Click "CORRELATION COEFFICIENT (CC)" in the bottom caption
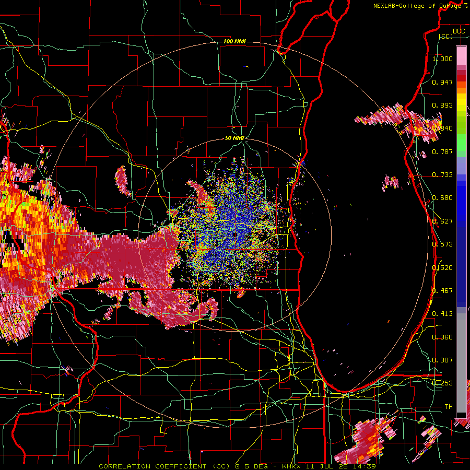This screenshot has height=470, width=470. point(164,466)
